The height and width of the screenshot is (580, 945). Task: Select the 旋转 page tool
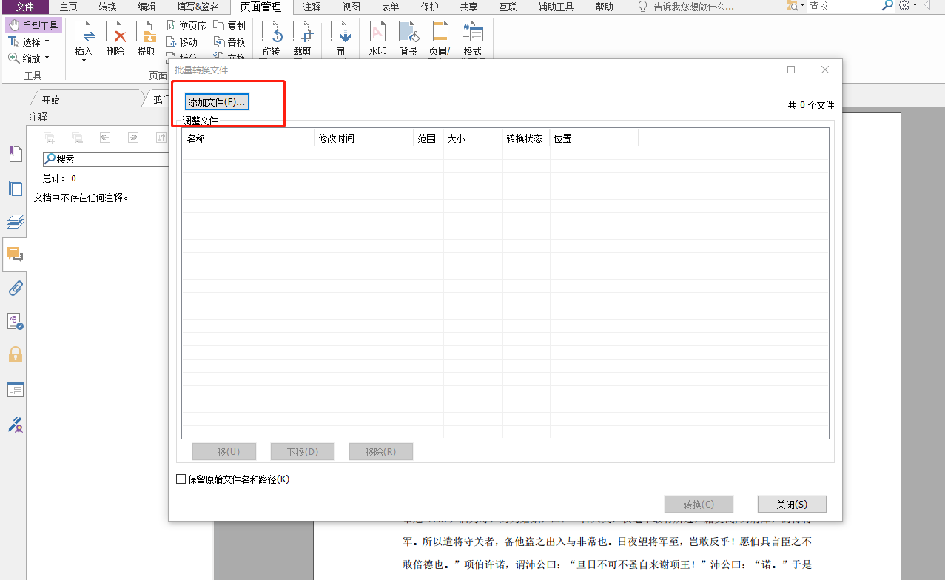[x=271, y=37]
